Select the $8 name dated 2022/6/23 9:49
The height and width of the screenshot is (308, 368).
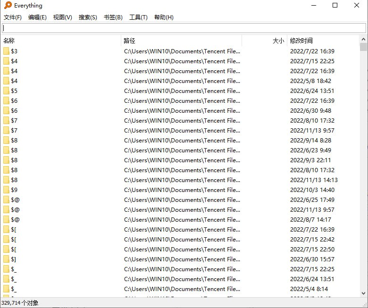[x=14, y=150]
